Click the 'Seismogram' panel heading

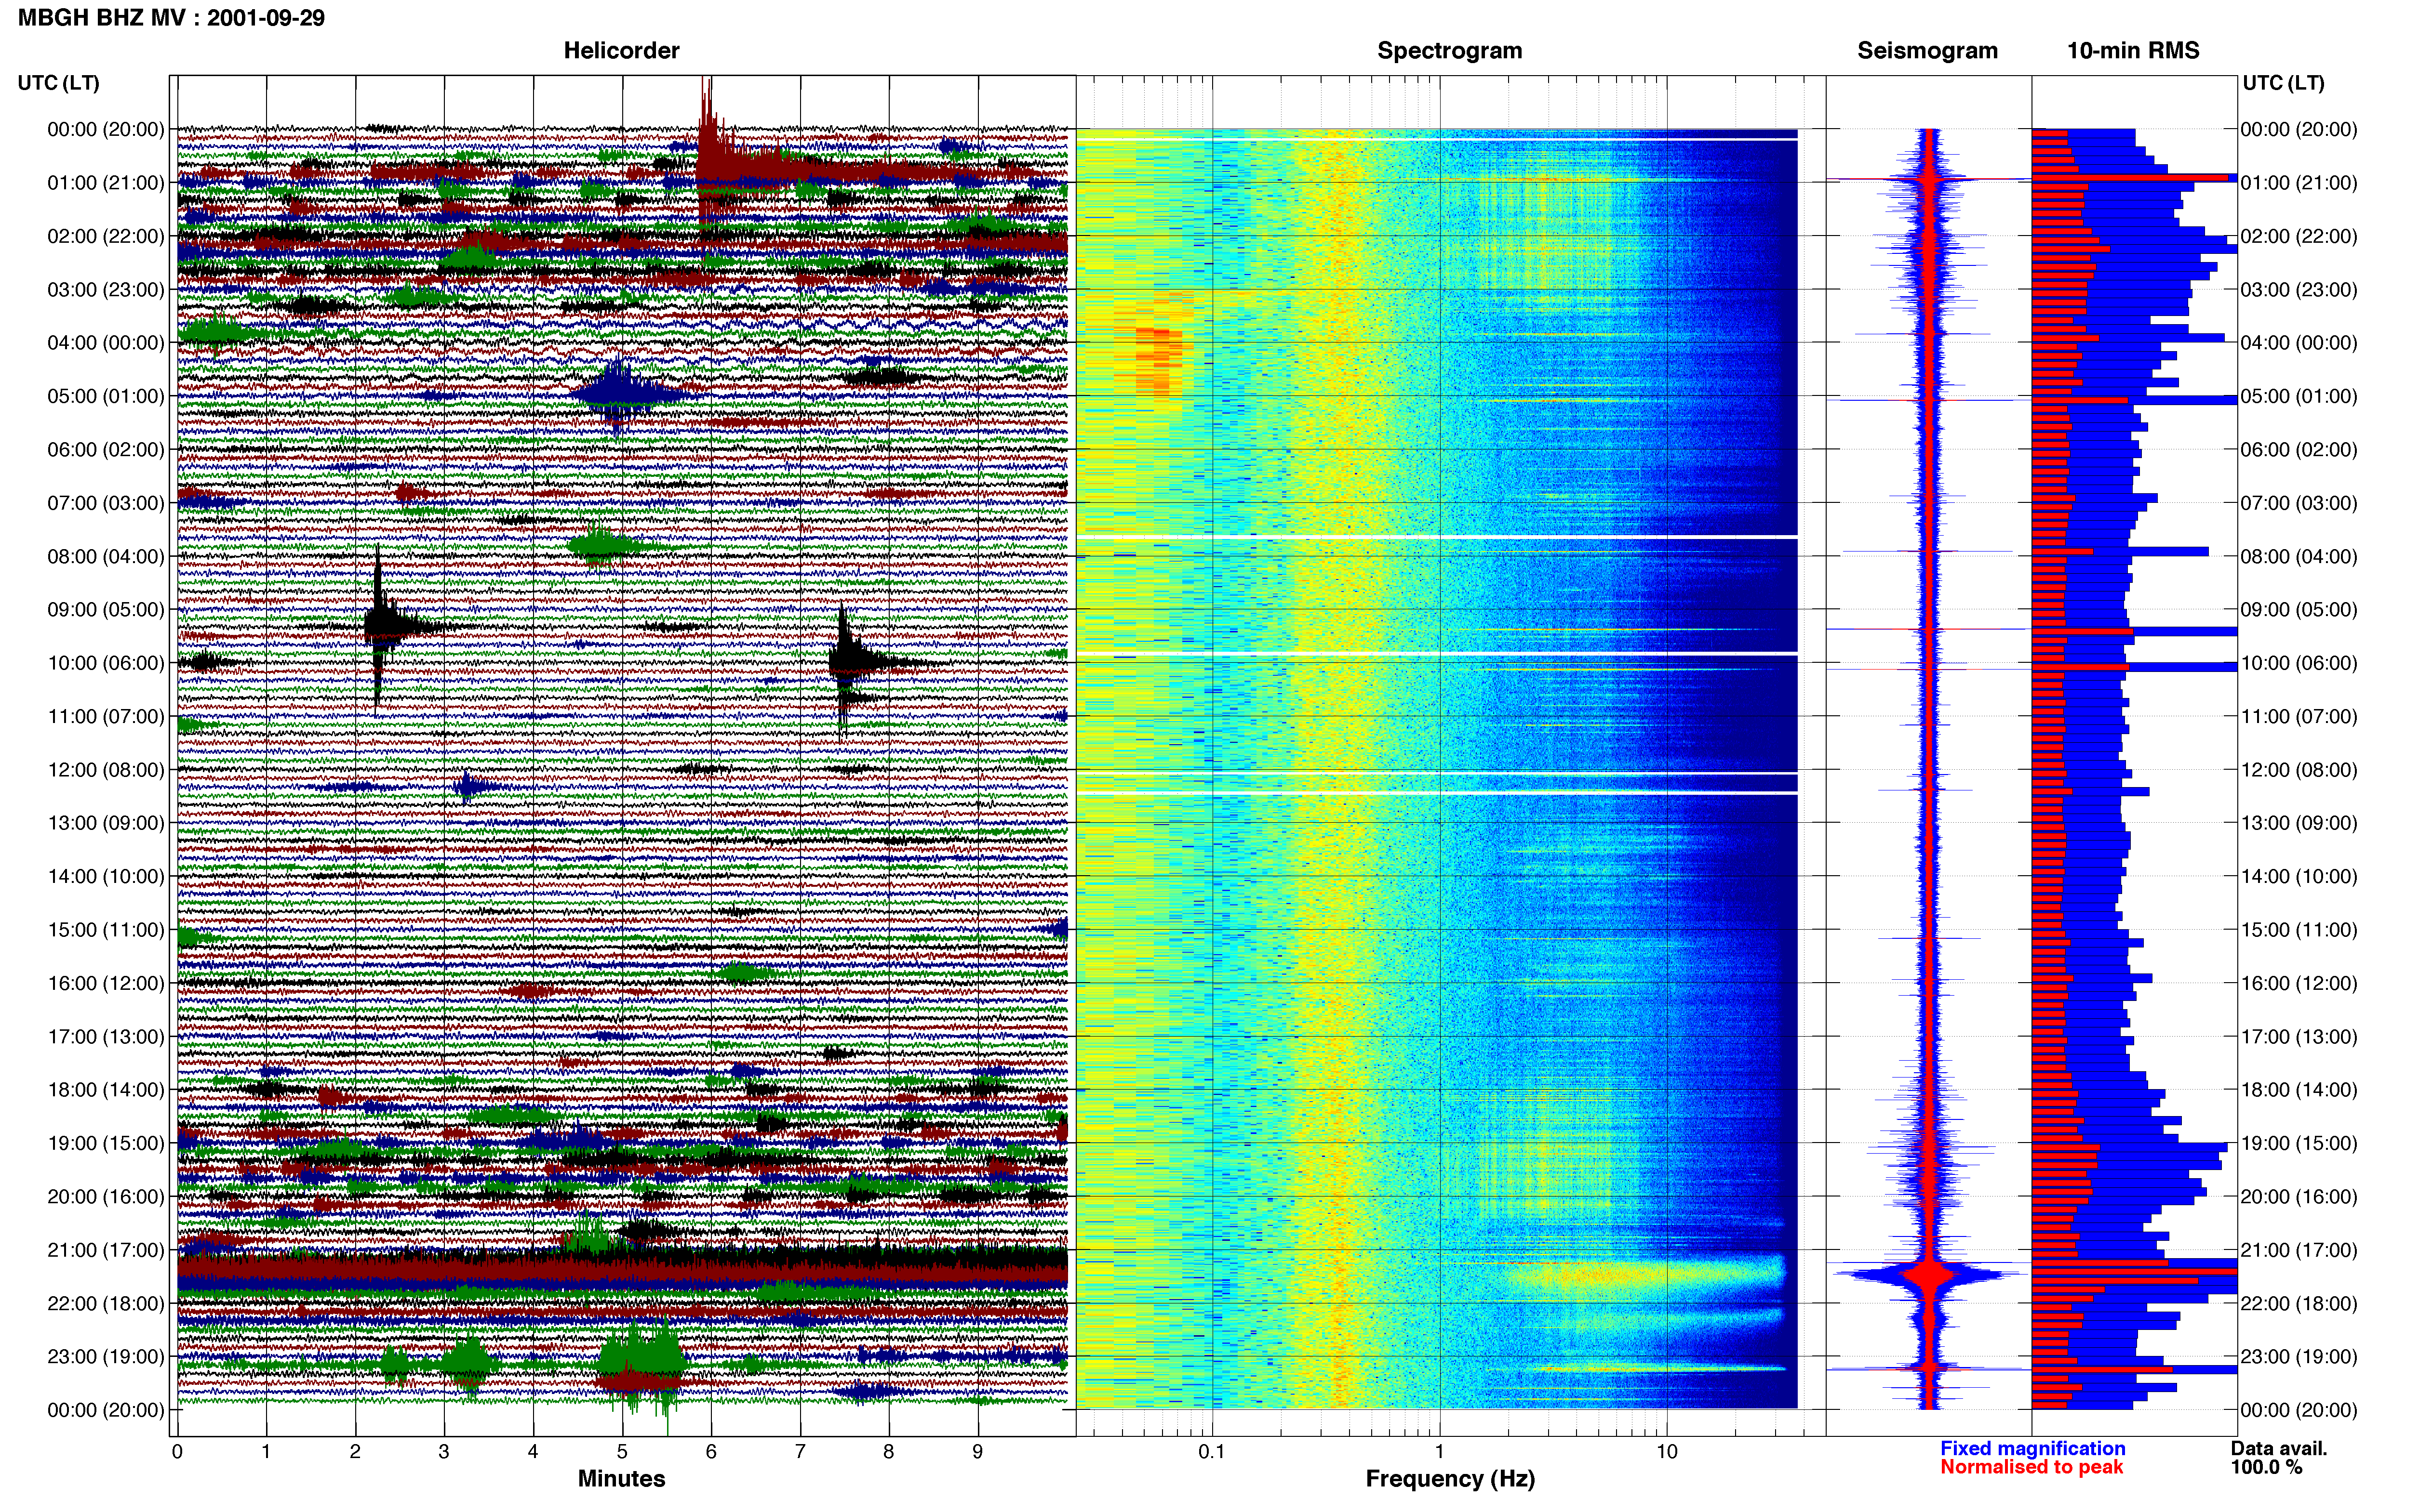click(x=1927, y=51)
